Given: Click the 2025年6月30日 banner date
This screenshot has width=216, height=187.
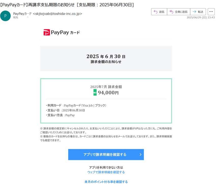Looking at the screenshot, I should [x=106, y=56].
